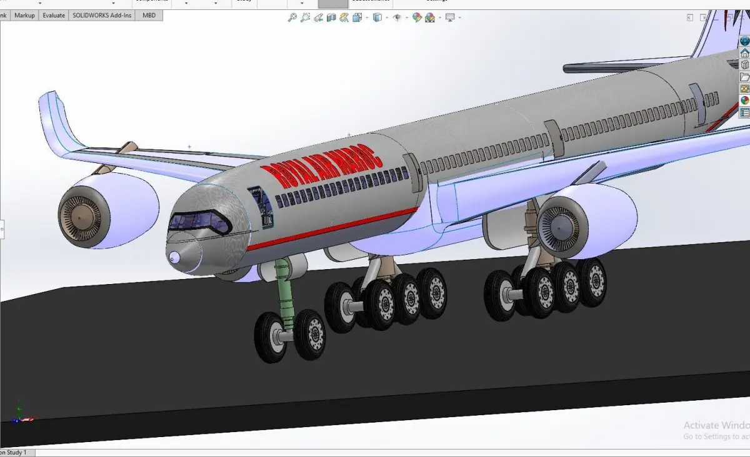This screenshot has height=457, width=750.
Task: Click the Display Style icon
Action: click(x=377, y=17)
